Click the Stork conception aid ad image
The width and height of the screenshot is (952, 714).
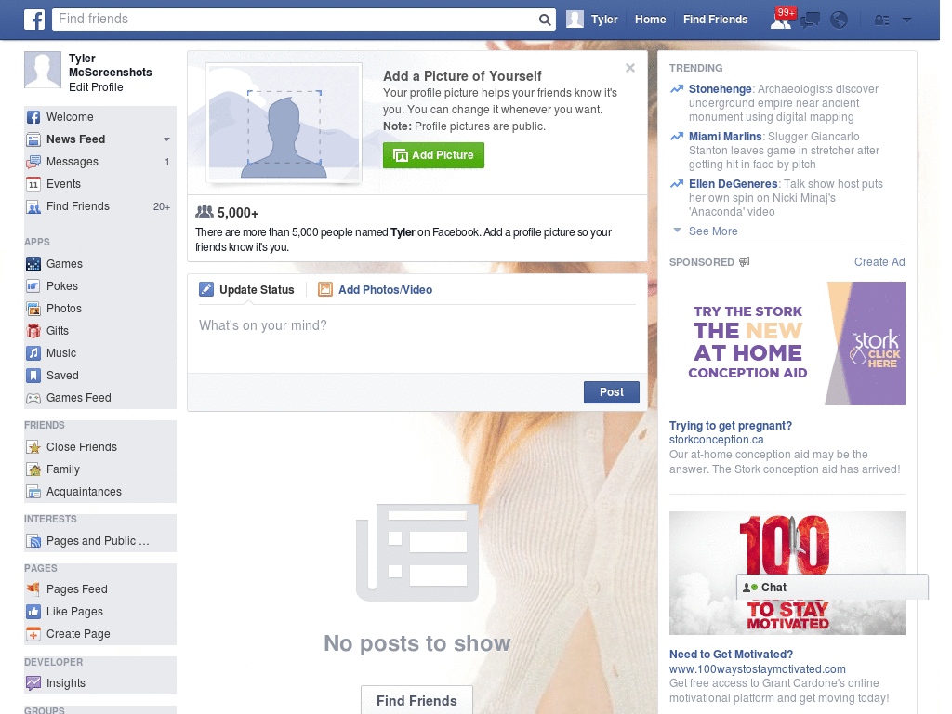(x=787, y=344)
